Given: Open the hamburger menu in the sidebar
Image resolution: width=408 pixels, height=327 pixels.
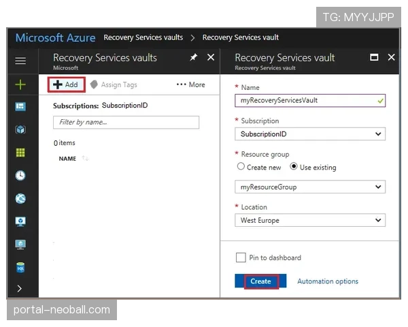Looking at the screenshot, I should point(20,61).
